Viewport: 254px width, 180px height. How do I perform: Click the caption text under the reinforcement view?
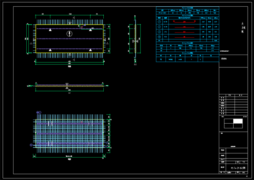[69, 159]
